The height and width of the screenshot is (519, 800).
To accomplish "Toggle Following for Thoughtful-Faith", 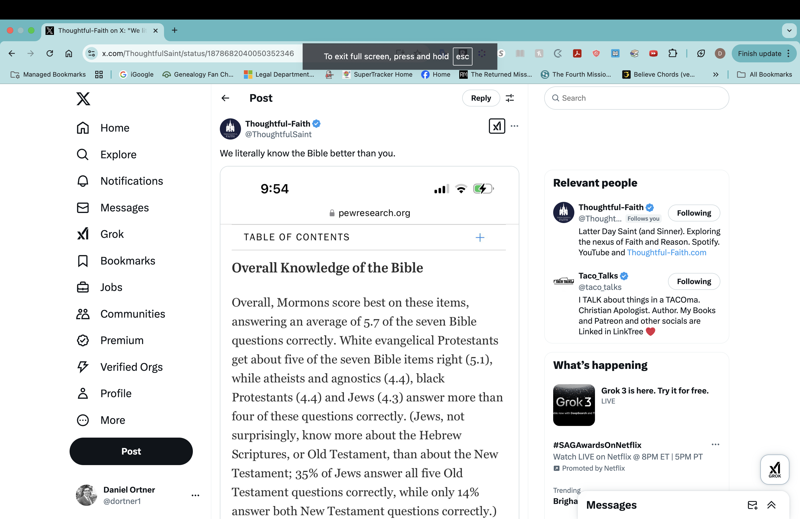I will (x=694, y=213).
